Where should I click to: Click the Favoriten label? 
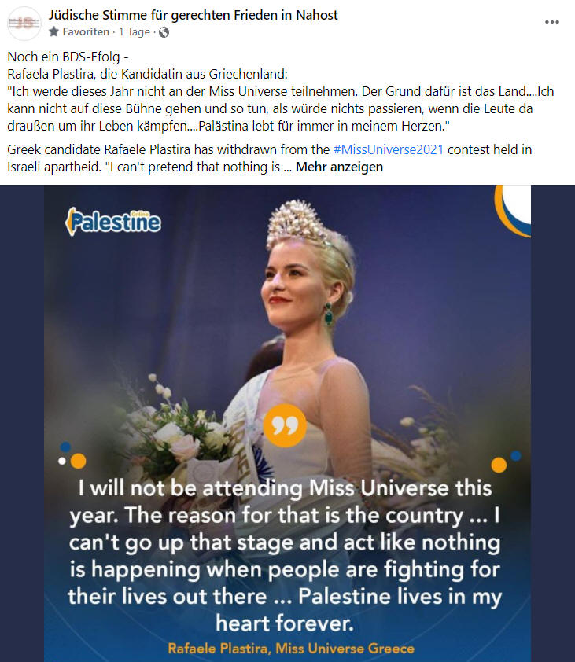pos(86,32)
